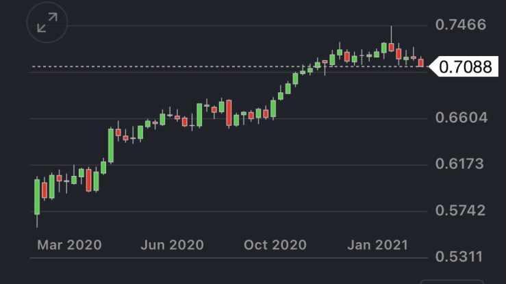Click the Jan 2021 time axis label

(378, 244)
